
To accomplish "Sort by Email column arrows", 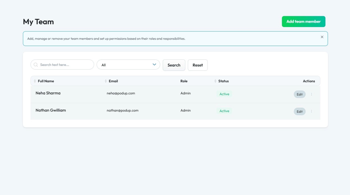I will (106, 81).
